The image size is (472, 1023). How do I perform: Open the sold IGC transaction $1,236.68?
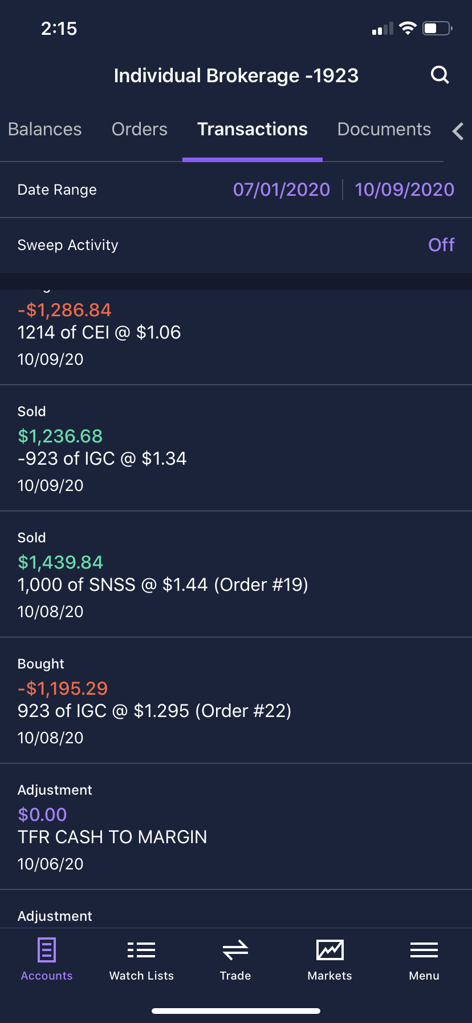coord(236,448)
